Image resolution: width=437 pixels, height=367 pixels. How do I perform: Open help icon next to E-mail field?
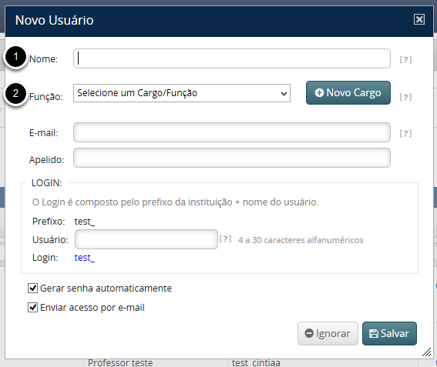click(405, 133)
